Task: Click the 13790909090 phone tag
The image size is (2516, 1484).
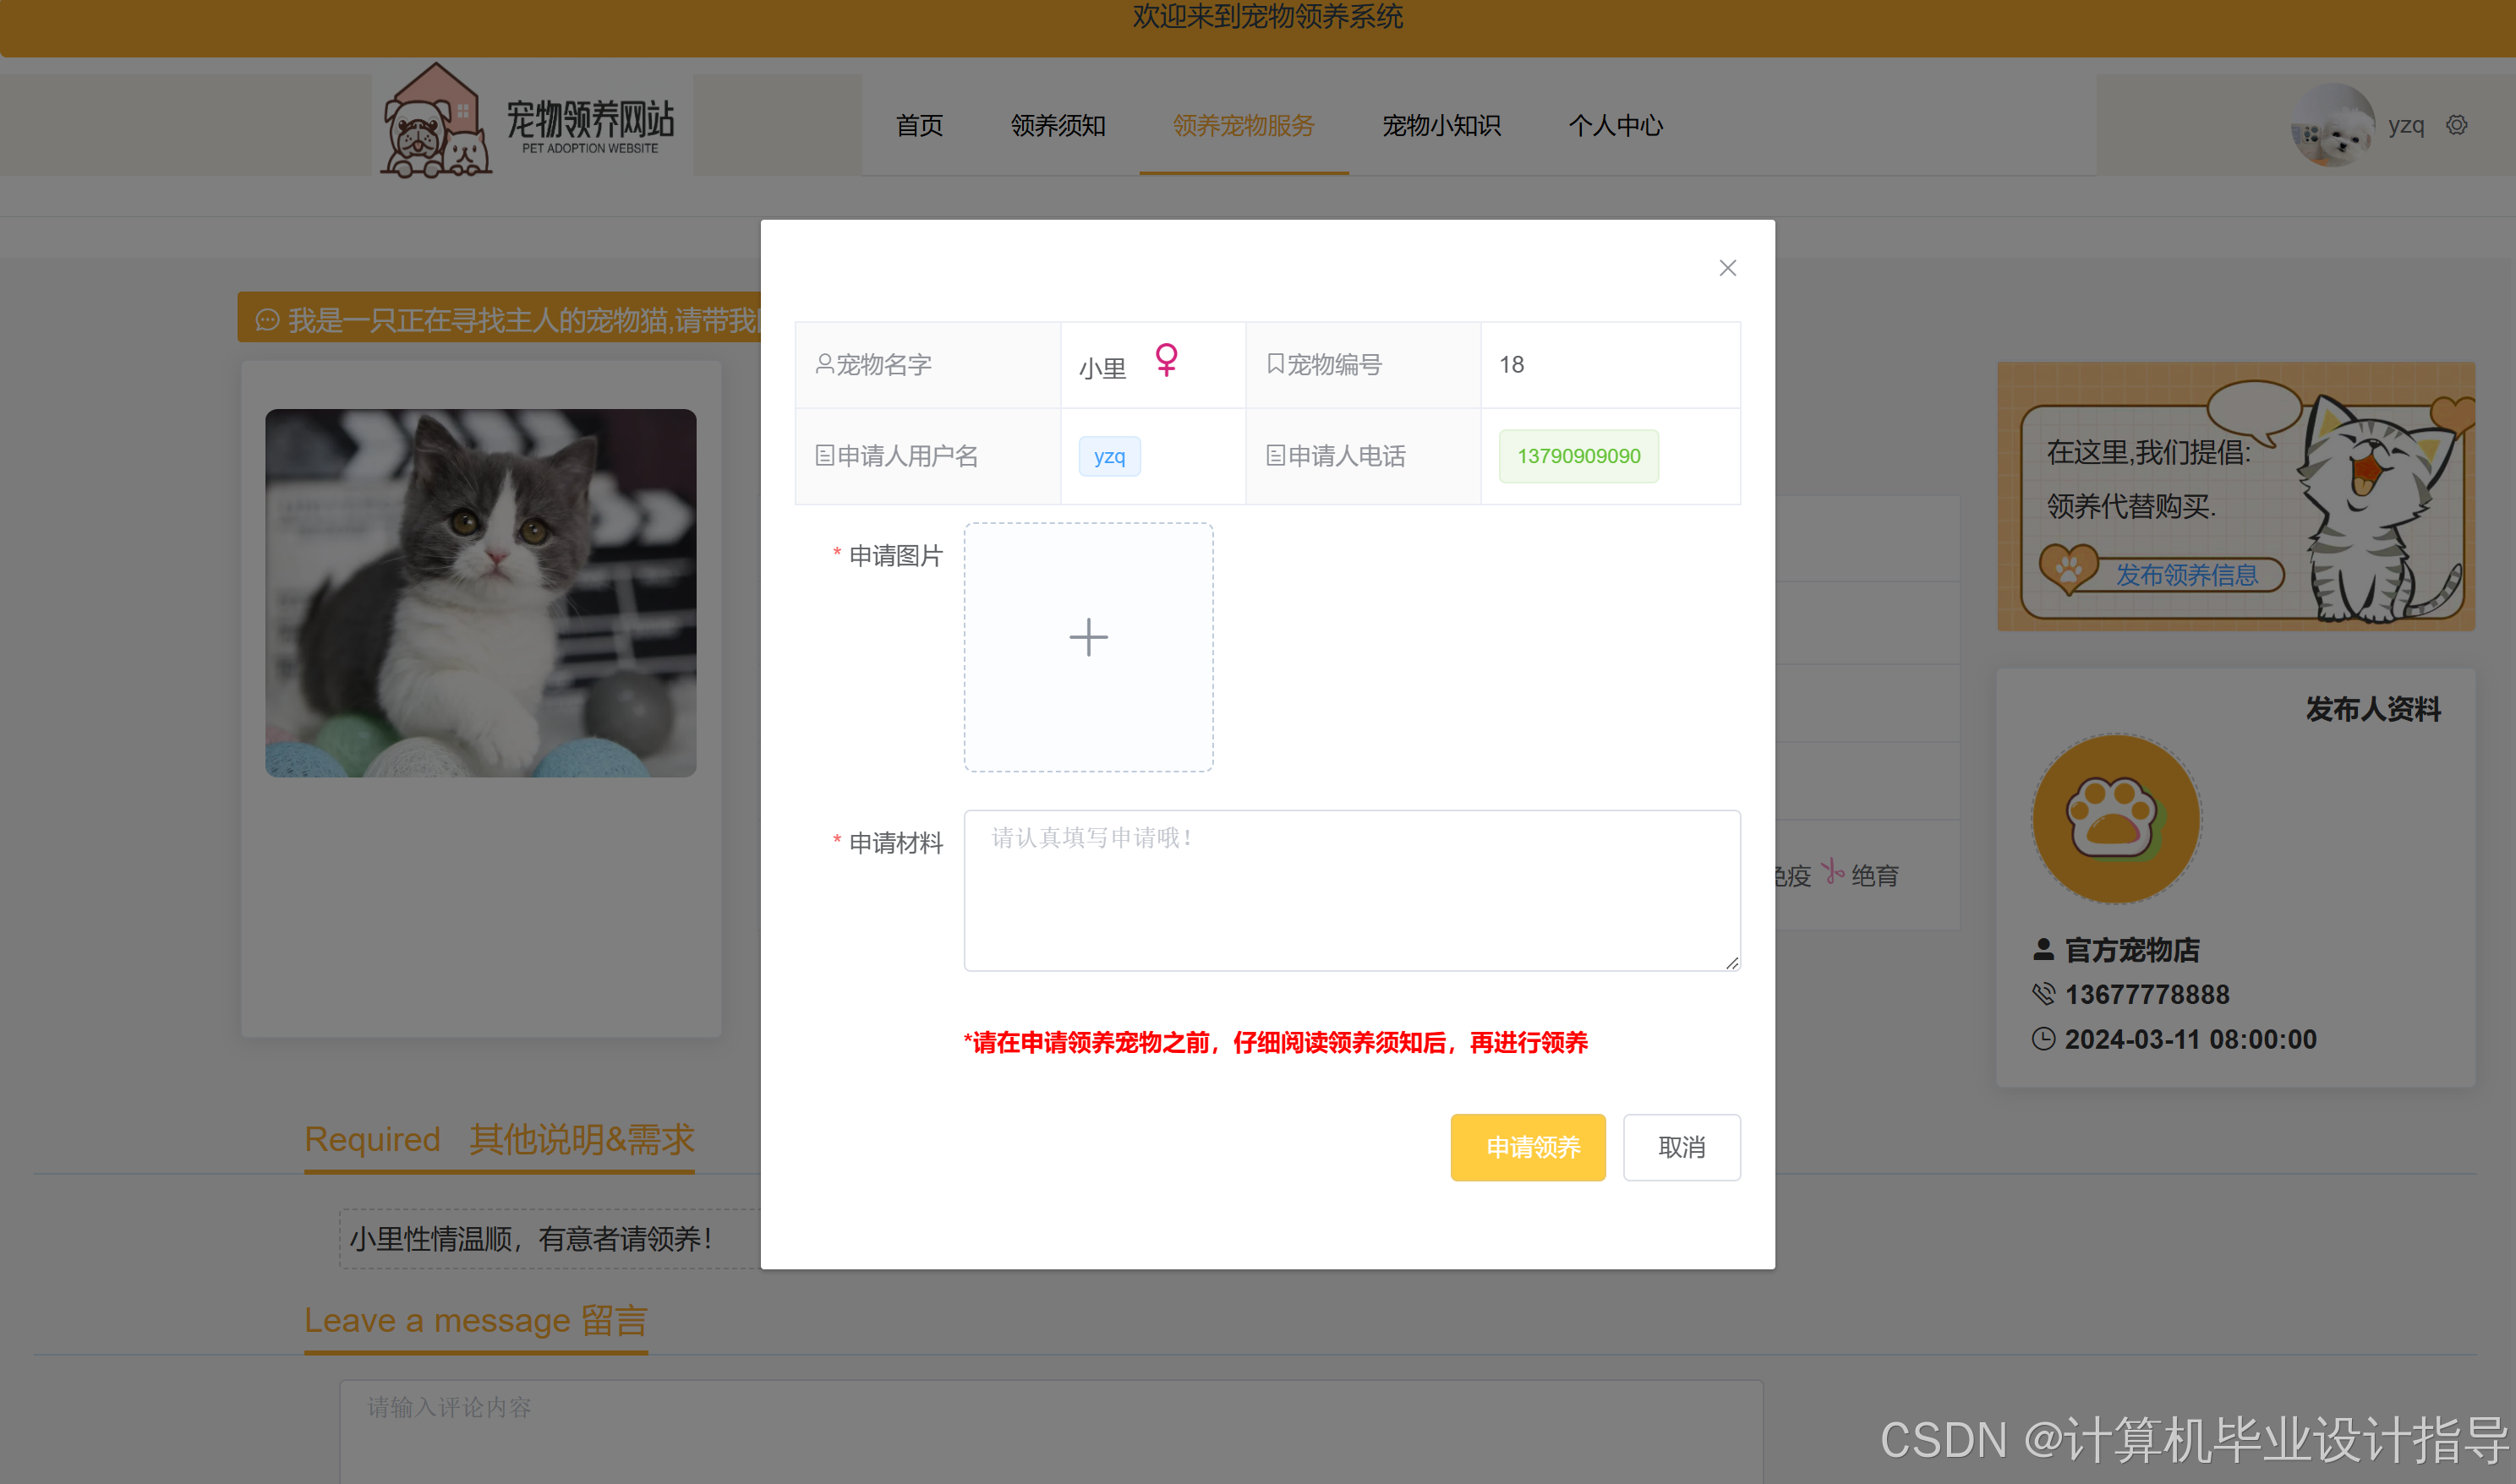Action: click(1578, 456)
